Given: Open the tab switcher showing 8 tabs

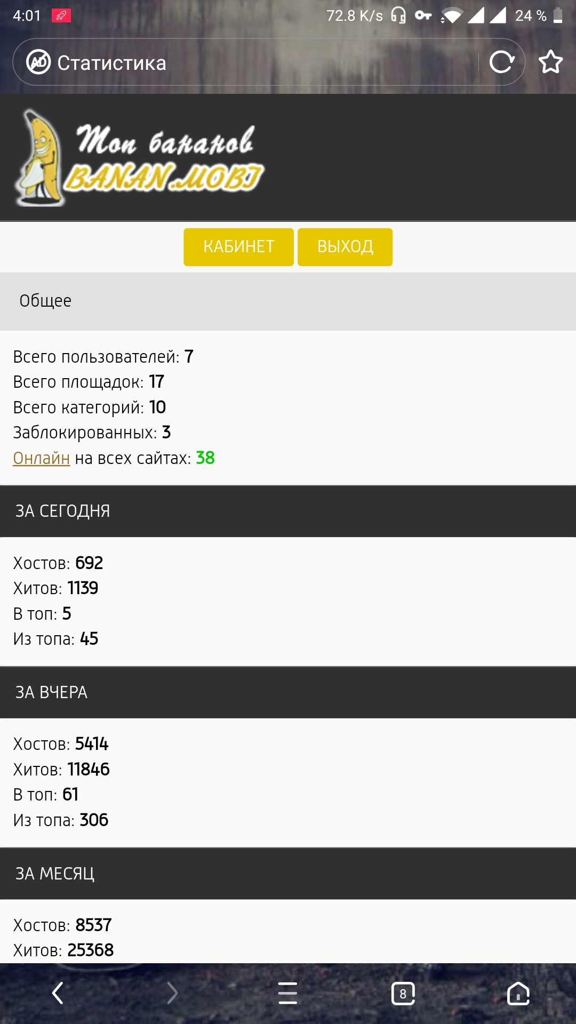Looking at the screenshot, I should click(x=403, y=993).
